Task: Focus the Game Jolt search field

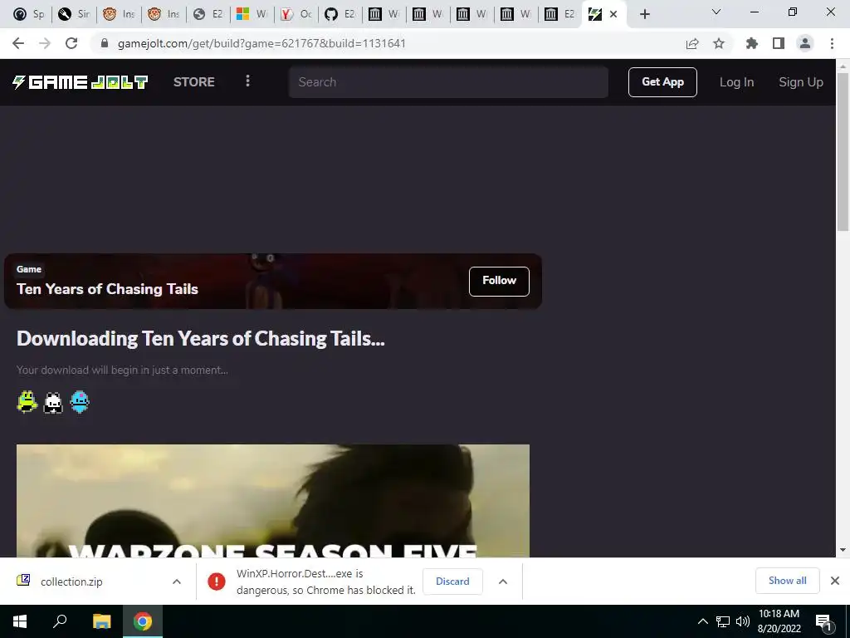Action: (448, 82)
